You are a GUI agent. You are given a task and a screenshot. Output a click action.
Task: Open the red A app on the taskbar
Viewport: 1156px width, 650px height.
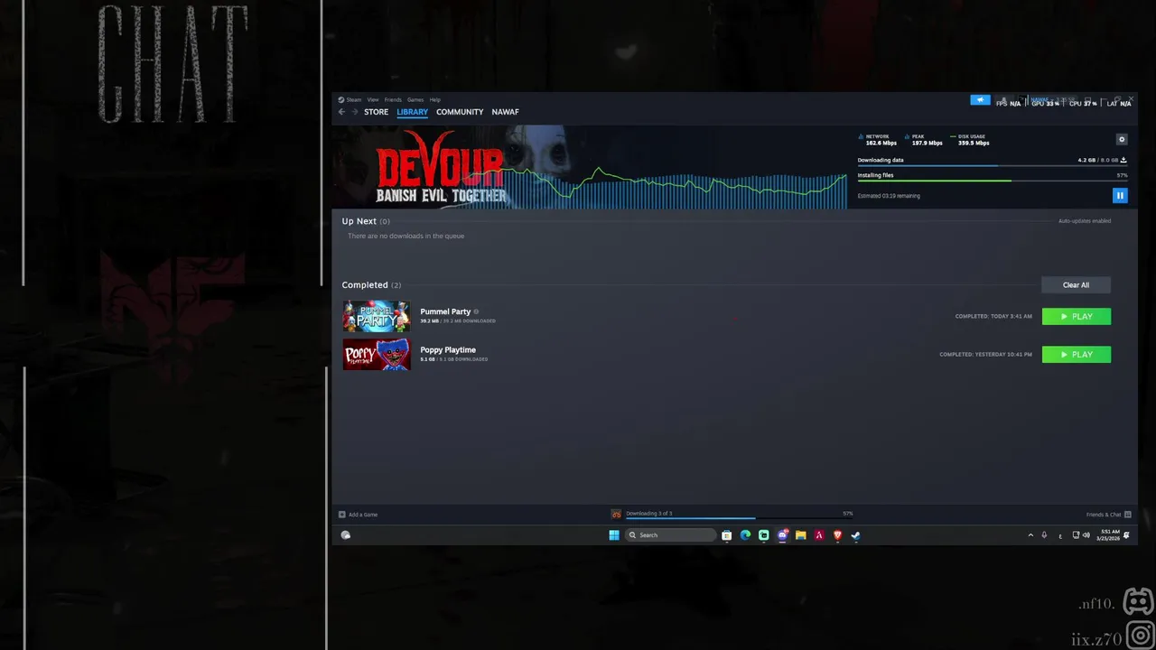[x=819, y=535]
